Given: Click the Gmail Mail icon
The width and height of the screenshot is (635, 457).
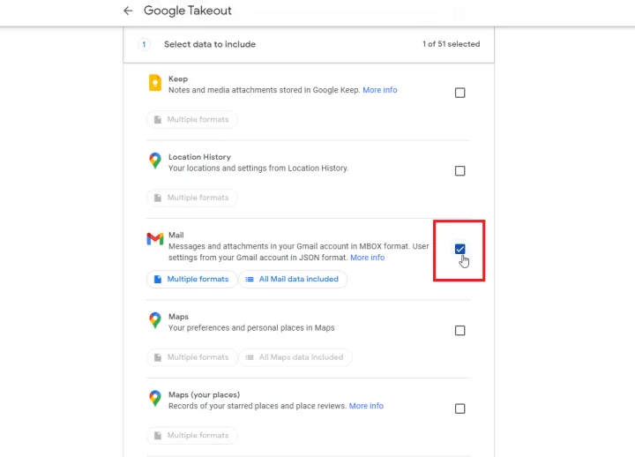Looking at the screenshot, I should tap(155, 239).
